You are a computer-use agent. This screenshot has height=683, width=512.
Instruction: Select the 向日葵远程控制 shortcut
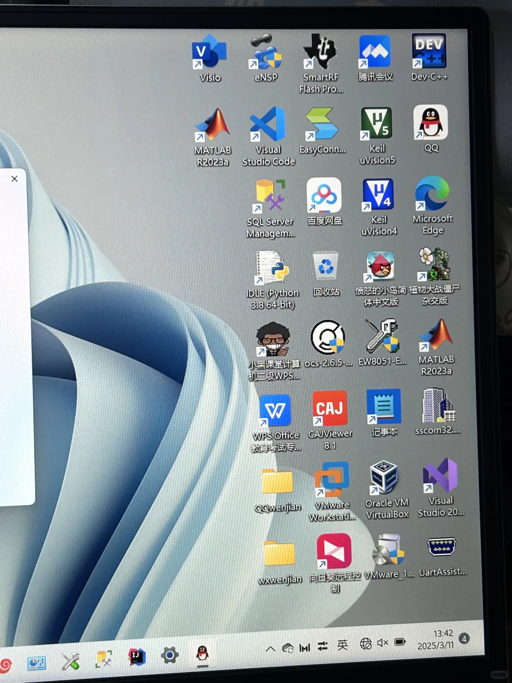(x=335, y=563)
